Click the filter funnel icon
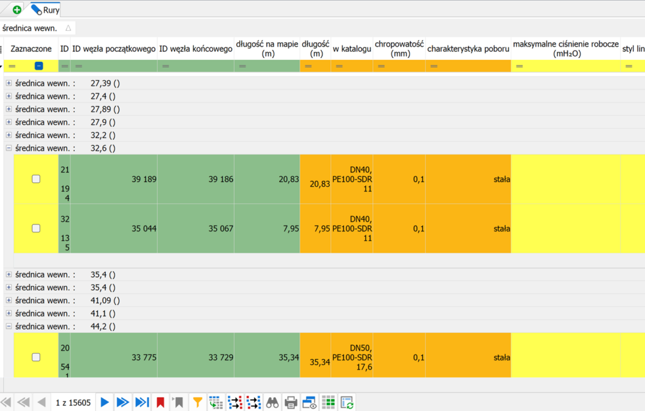Screen dimensions: 645x411 (x=197, y=402)
